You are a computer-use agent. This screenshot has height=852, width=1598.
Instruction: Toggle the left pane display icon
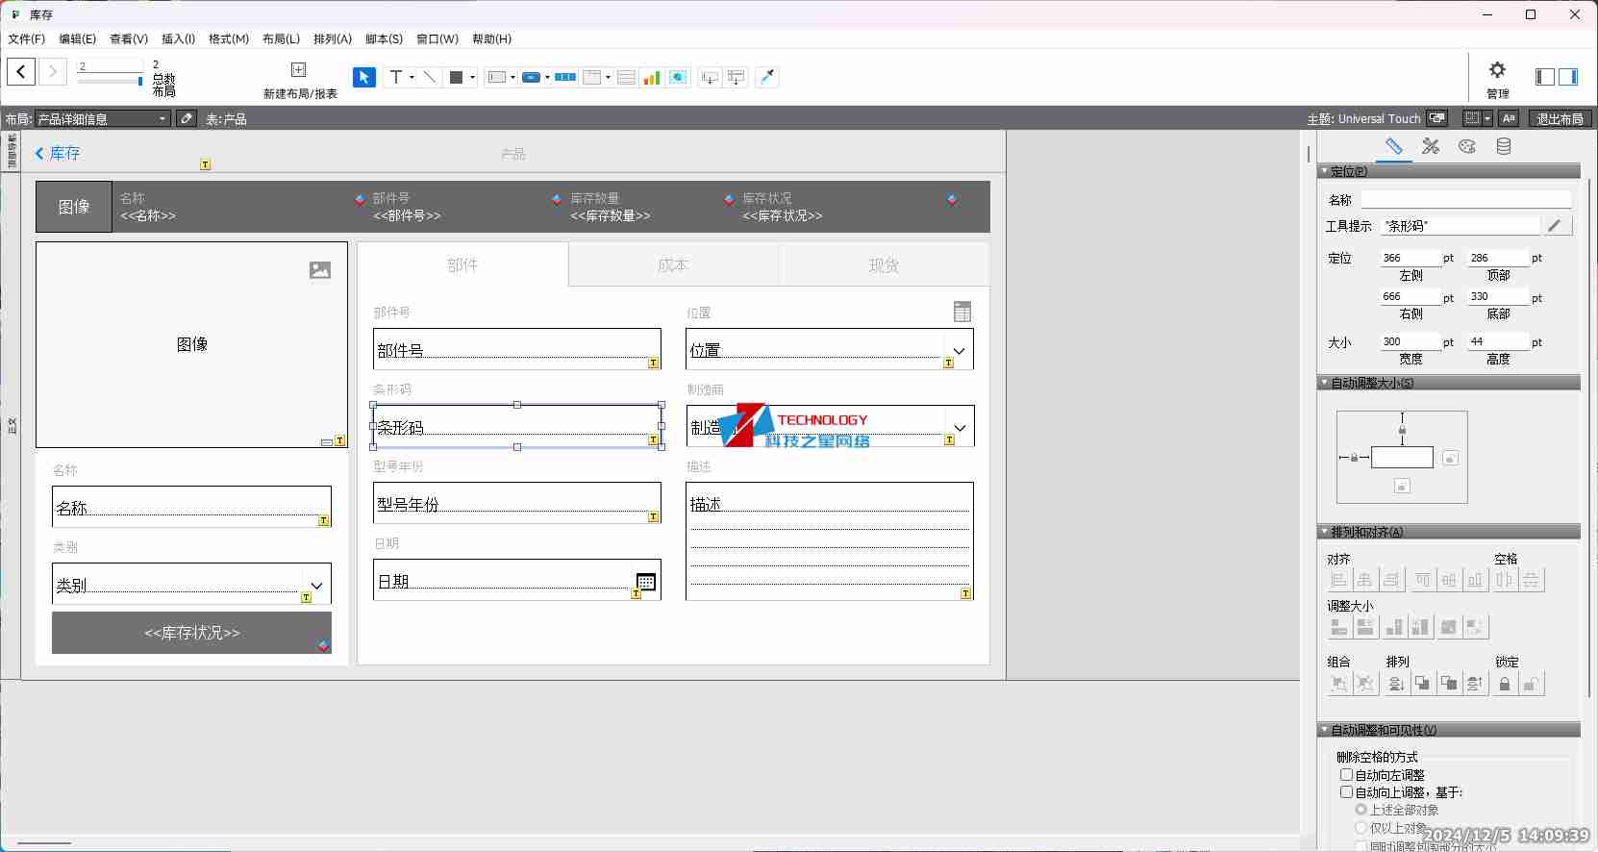pos(1544,77)
